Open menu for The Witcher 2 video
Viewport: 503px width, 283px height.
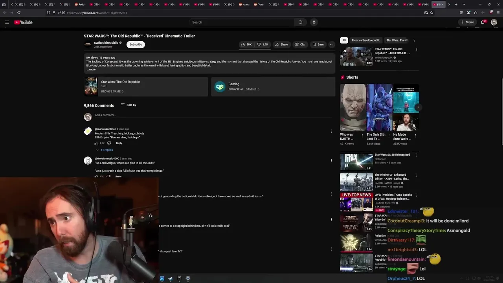click(417, 175)
